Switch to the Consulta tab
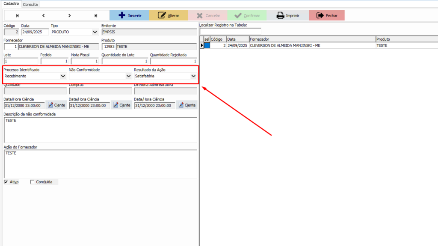The image size is (438, 246). coord(30,5)
